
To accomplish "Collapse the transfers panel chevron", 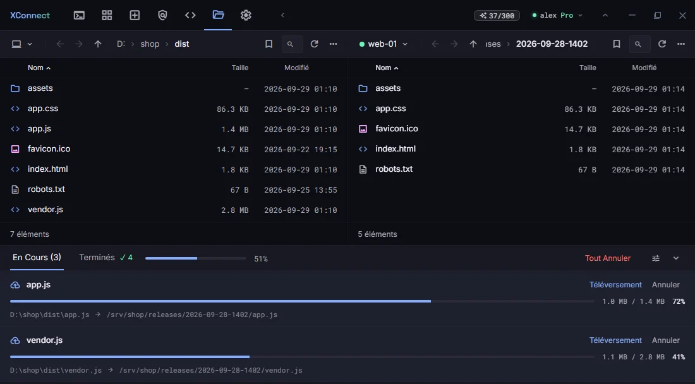I will [676, 258].
